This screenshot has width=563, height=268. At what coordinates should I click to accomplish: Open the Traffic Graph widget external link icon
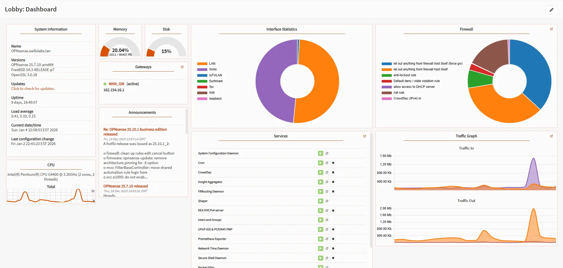[551, 136]
